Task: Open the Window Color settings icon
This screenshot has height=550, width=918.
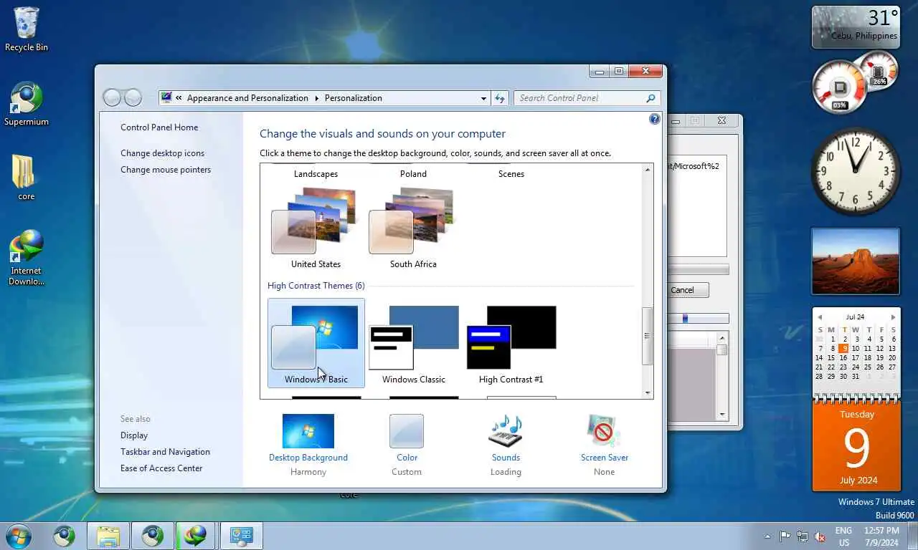Action: tap(407, 431)
